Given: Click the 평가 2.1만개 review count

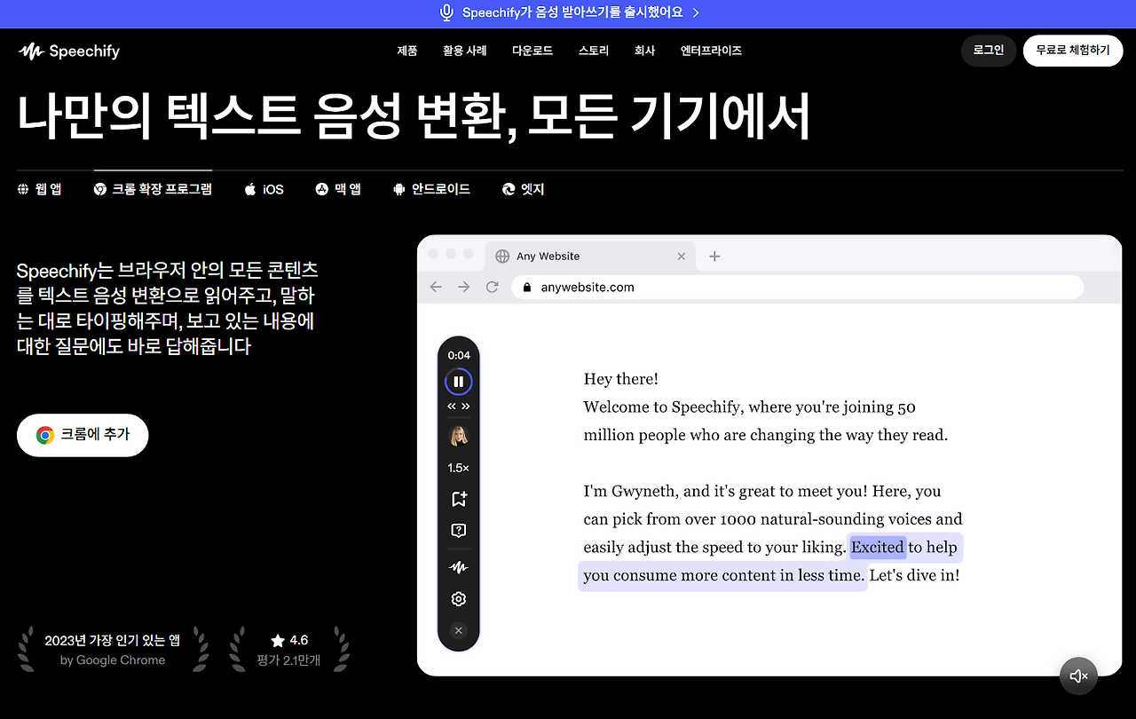Looking at the screenshot, I should [288, 660].
